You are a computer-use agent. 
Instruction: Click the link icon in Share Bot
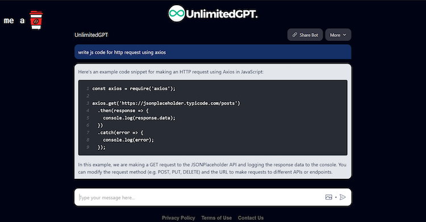coord(294,35)
